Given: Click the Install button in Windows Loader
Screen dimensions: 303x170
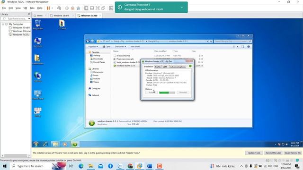Looking at the screenshot, I should [x=151, y=93].
